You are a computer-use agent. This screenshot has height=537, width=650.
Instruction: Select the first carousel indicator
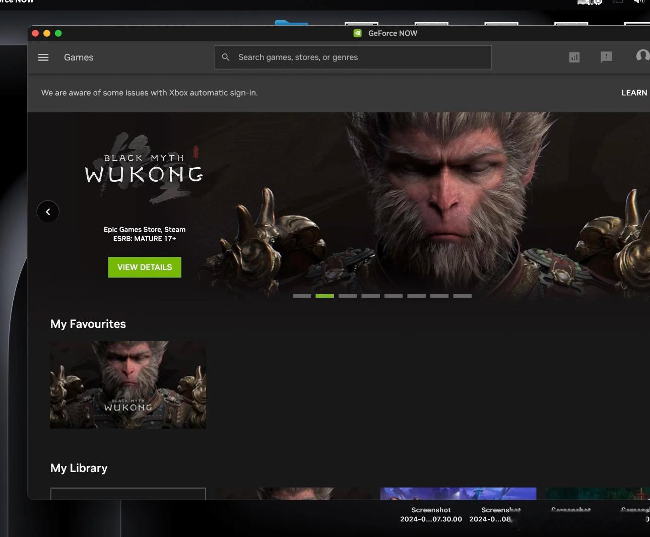click(x=302, y=296)
